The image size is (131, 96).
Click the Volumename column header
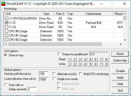(x=93, y=14)
